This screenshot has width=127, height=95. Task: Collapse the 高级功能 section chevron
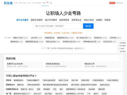(x=120, y=59)
